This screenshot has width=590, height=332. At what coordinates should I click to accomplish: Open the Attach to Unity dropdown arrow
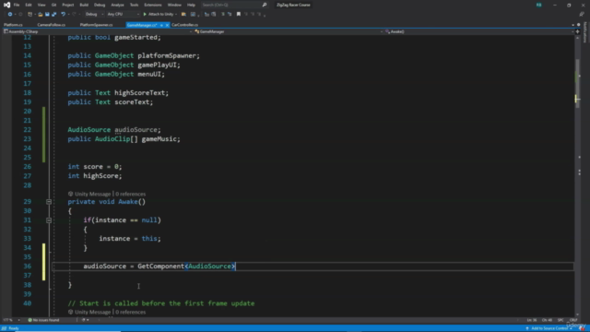pyautogui.click(x=176, y=15)
